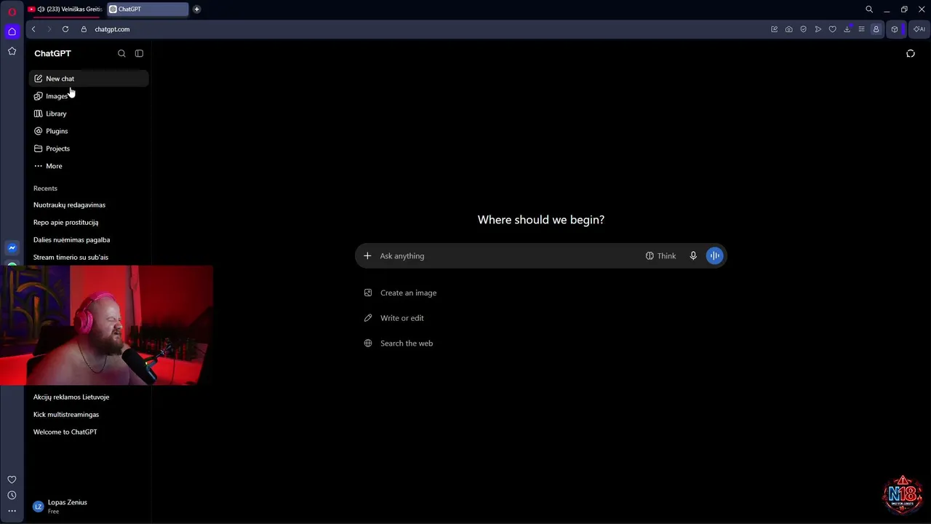931x524 pixels.
Task: Open the browser downloads icon
Action: pyautogui.click(x=847, y=29)
